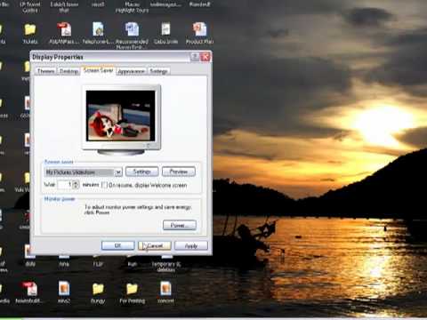Enable On resume display Welcome screen
The image size is (427, 320).
point(104,185)
